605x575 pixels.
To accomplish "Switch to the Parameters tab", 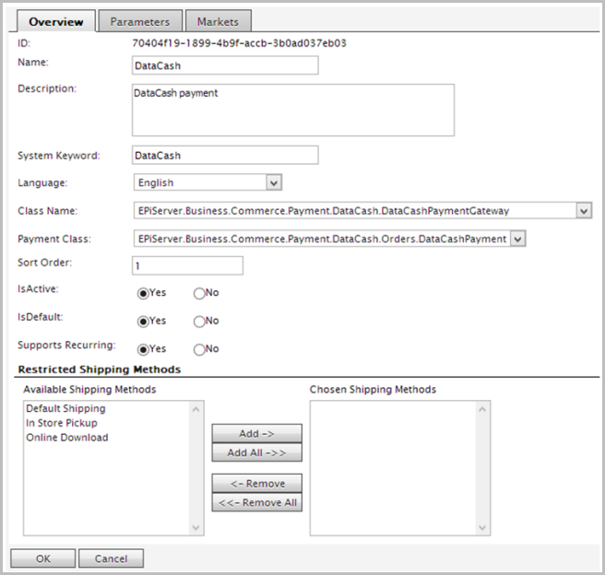I will (140, 21).
